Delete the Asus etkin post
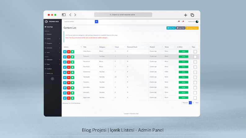 [69, 88]
